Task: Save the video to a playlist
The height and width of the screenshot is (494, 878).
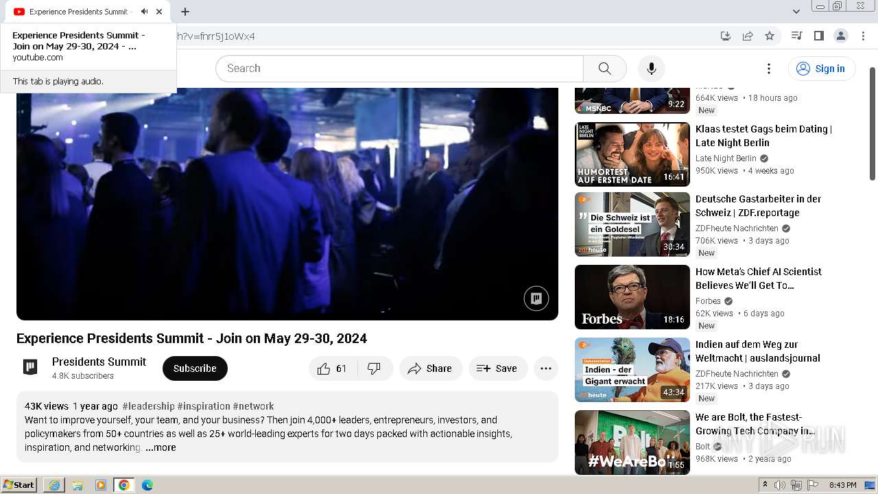Action: point(497,368)
